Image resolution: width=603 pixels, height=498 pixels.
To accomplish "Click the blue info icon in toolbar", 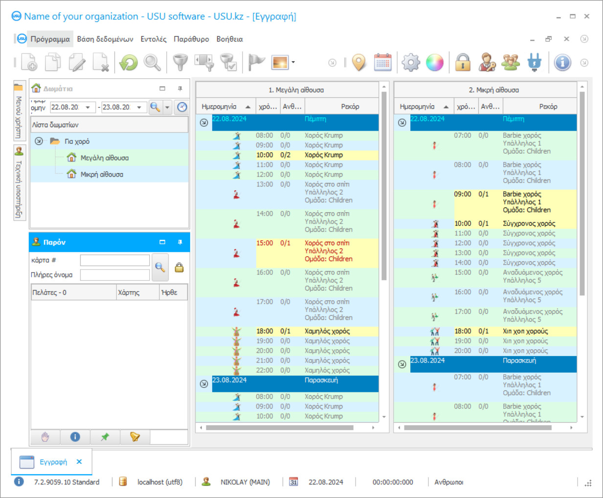I will tap(562, 63).
